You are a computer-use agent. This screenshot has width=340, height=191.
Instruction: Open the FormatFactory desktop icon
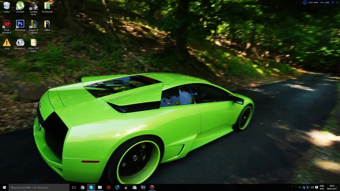tap(20, 43)
